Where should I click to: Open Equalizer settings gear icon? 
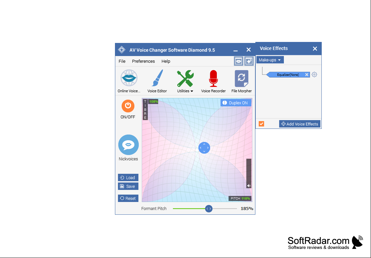(x=314, y=74)
